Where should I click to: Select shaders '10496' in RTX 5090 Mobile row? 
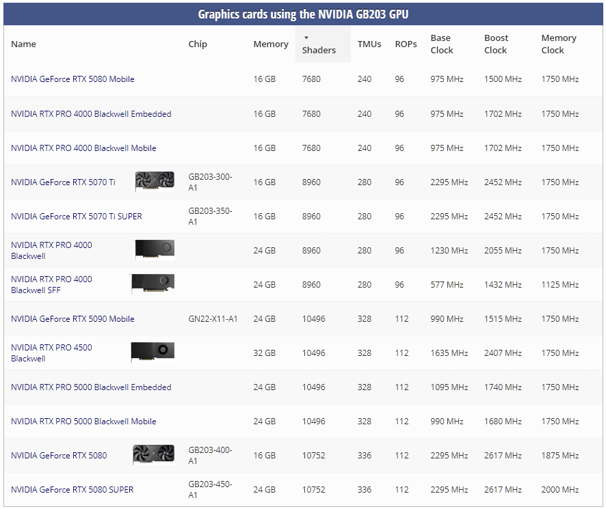coord(313,318)
